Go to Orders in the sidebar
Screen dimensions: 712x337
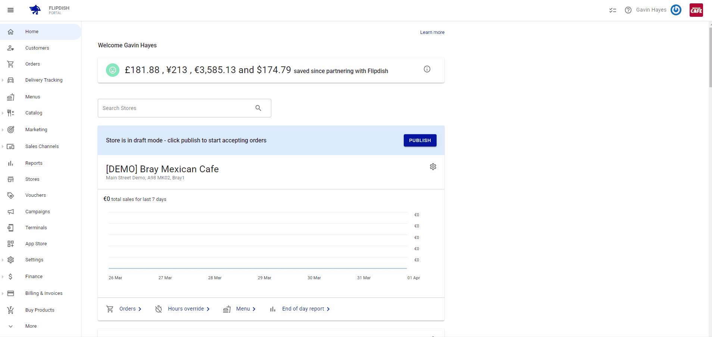coord(40,64)
